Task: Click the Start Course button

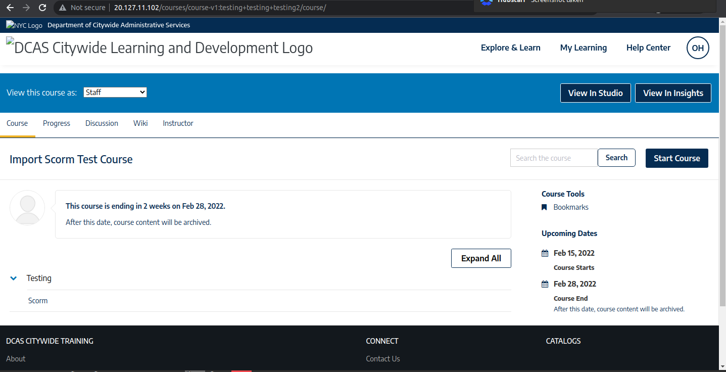Action: [x=677, y=158]
